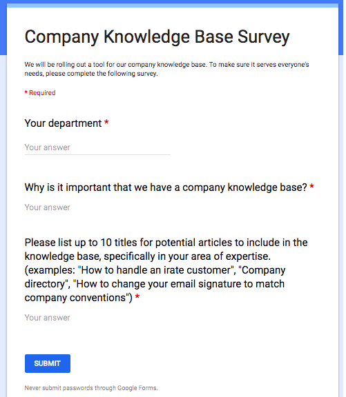The image size is (346, 397).
Task: Submit the survey with the SUBMIT button
Action: click(48, 363)
